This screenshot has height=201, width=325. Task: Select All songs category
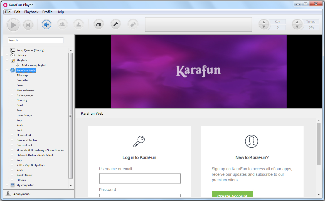click(x=22, y=75)
